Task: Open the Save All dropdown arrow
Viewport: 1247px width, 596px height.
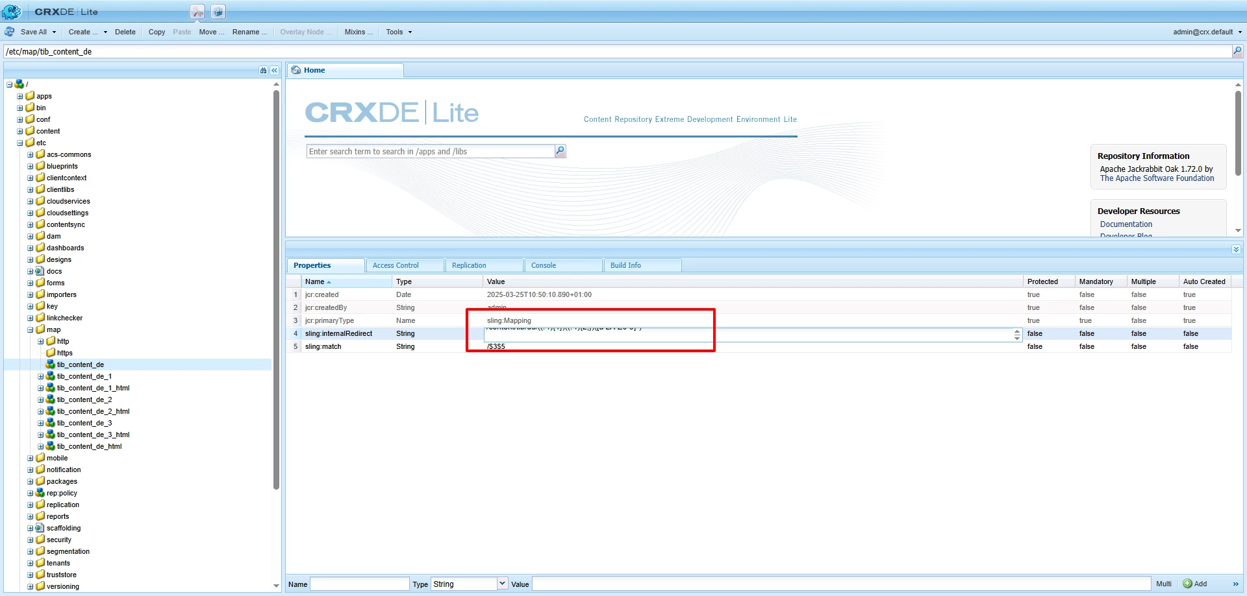Action: coord(54,32)
